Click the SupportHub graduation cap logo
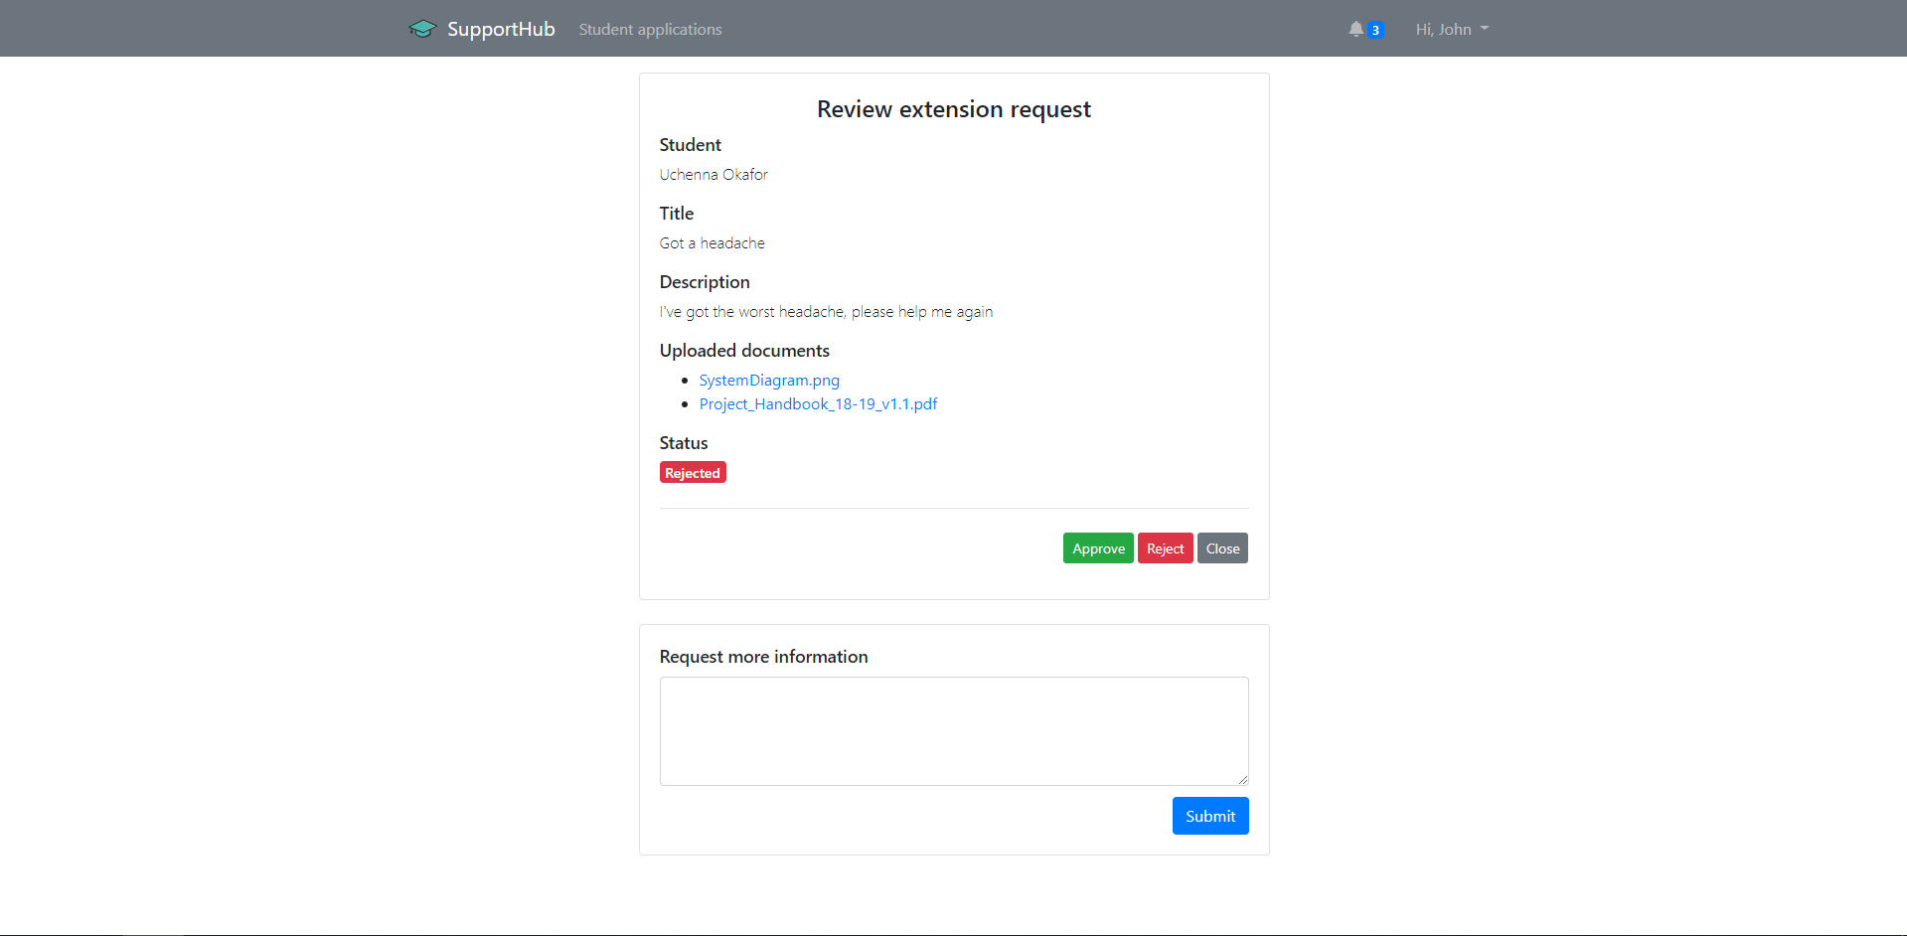Screen dimensions: 1907x936 point(422,29)
